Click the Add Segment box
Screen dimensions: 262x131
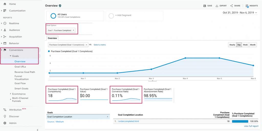click(134, 16)
